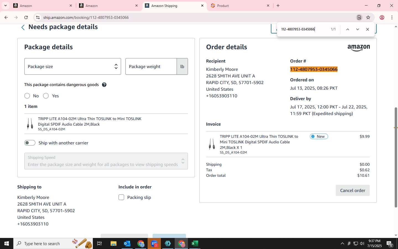Screen dimensions: 398x249
Task: Check the Packing slip checkbox
Action: click(121, 197)
